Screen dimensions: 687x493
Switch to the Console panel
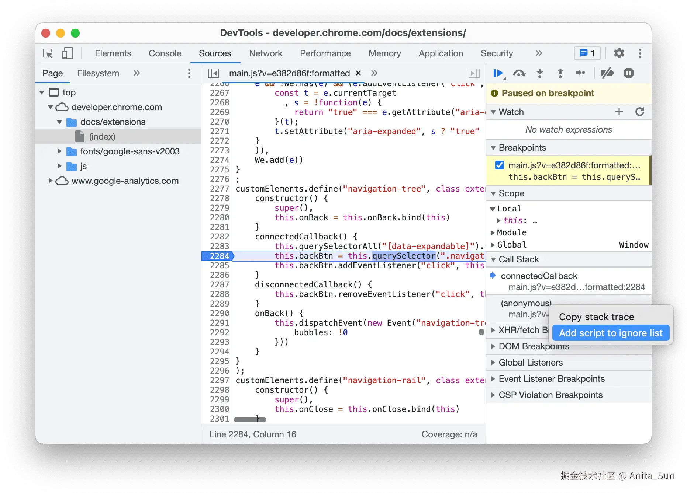165,53
